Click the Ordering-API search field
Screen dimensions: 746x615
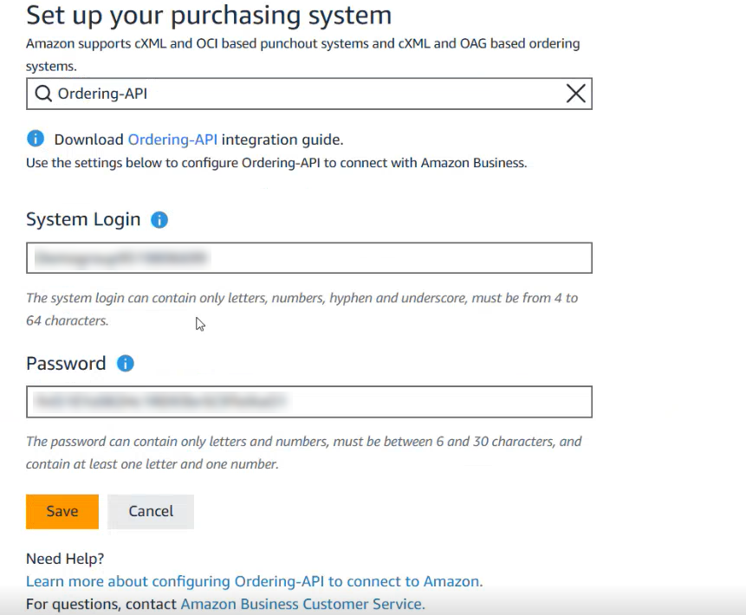(309, 94)
